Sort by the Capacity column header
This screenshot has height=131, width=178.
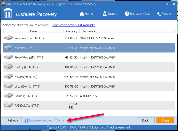click(x=71, y=31)
